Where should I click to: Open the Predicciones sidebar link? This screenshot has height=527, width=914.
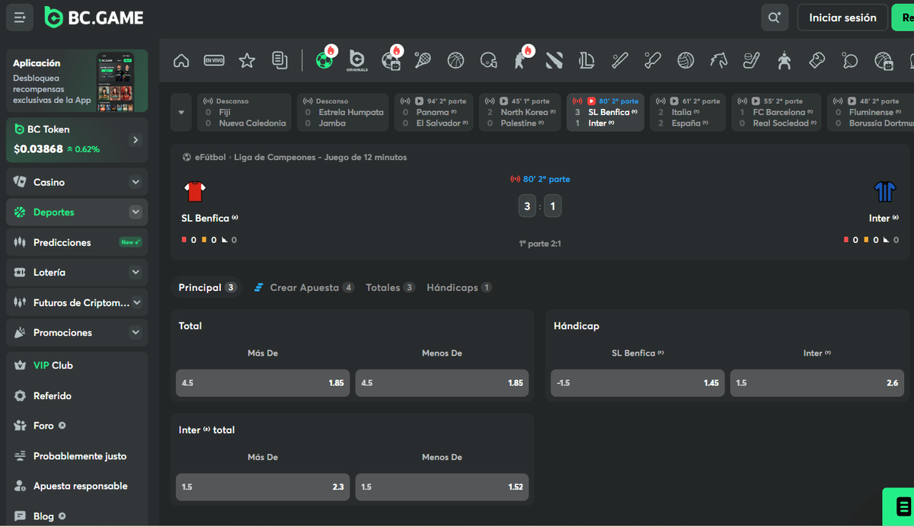(x=77, y=242)
